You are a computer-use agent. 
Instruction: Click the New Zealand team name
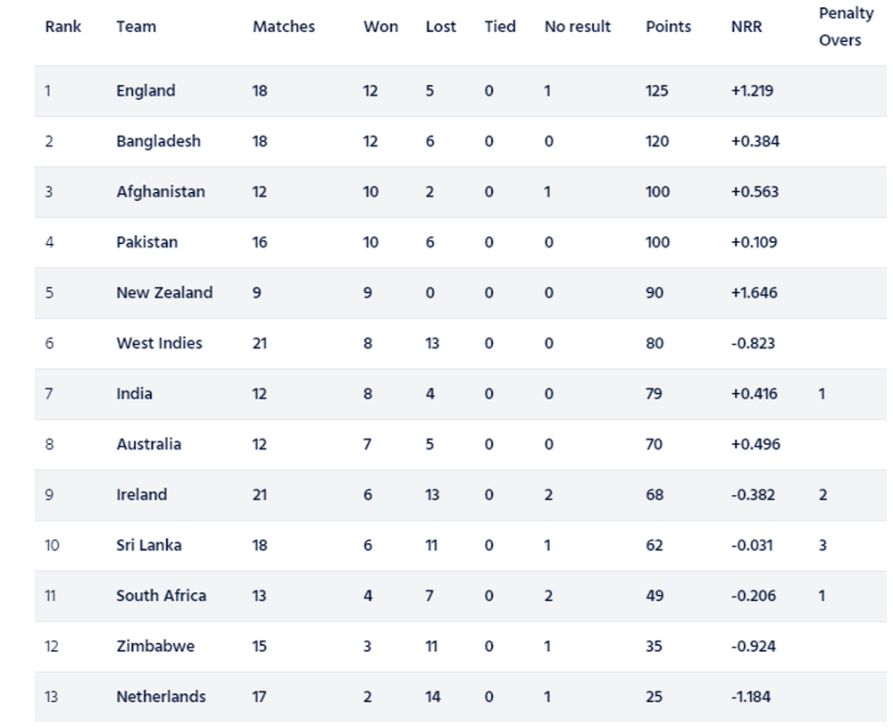pyautogui.click(x=164, y=293)
